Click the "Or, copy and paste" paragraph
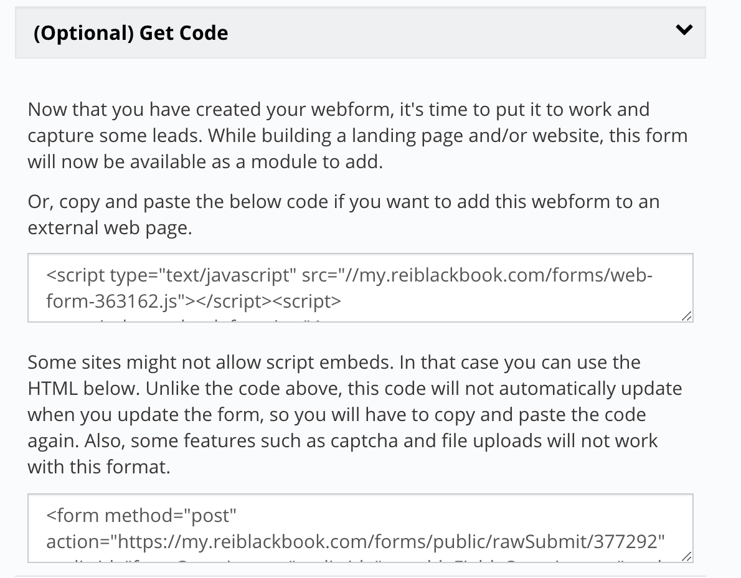The image size is (741, 578). [x=344, y=214]
